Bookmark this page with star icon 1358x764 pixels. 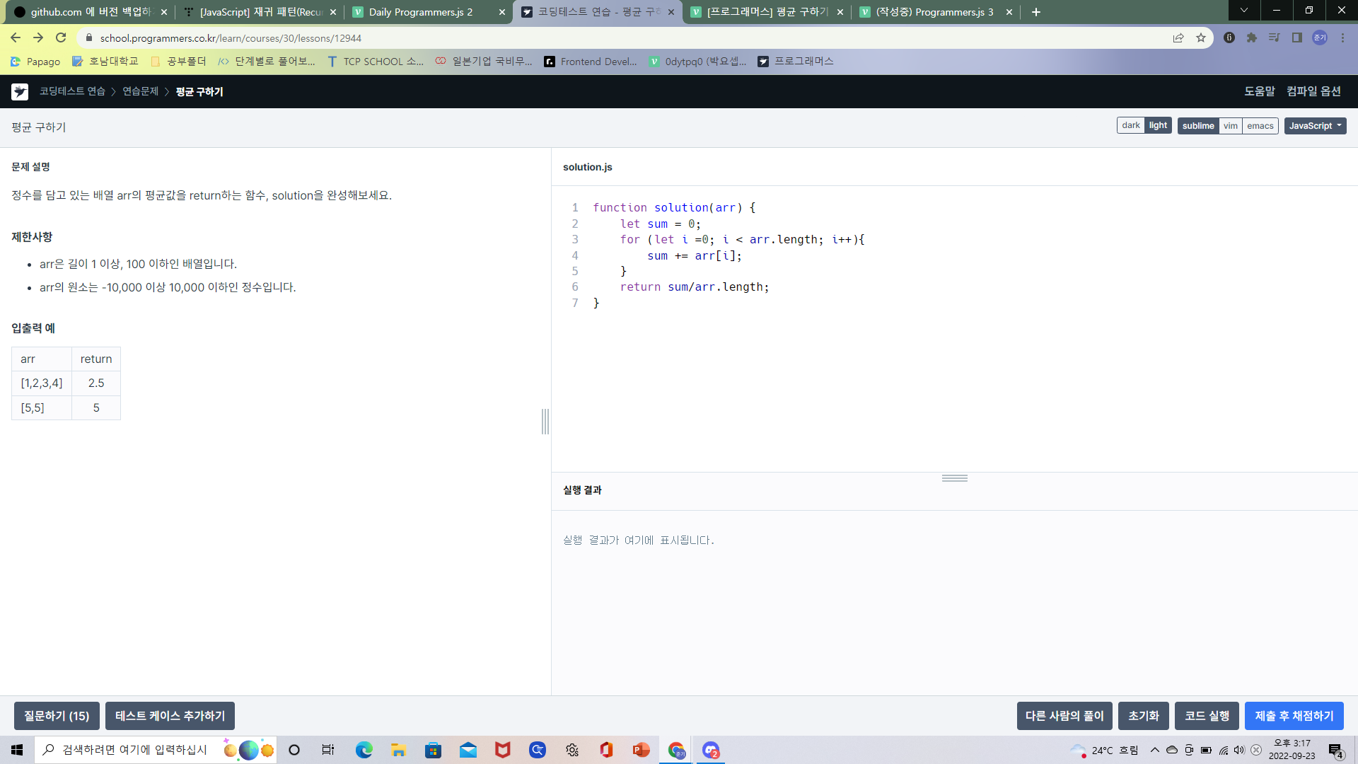coord(1201,37)
